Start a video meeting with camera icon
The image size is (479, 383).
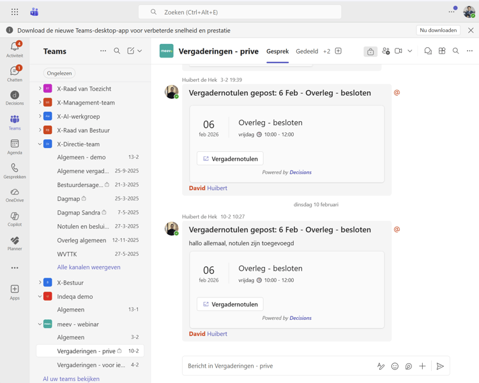[399, 51]
